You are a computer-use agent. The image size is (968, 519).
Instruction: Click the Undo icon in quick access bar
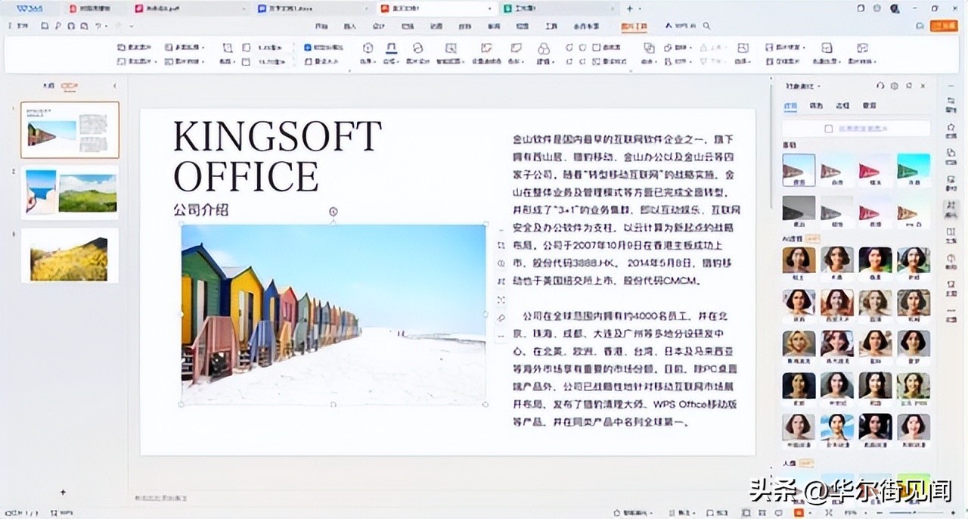coord(99,26)
